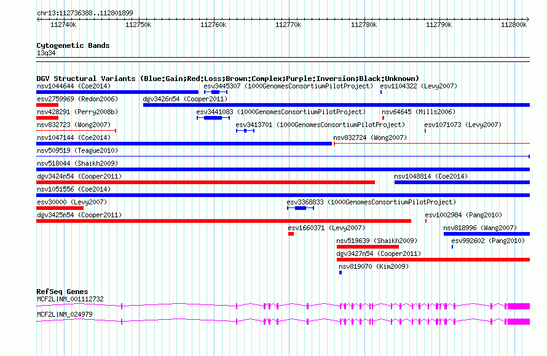This screenshot has width=547, height=356.
Task: Select the red esv1660371 loss marker
Action: tap(291, 234)
